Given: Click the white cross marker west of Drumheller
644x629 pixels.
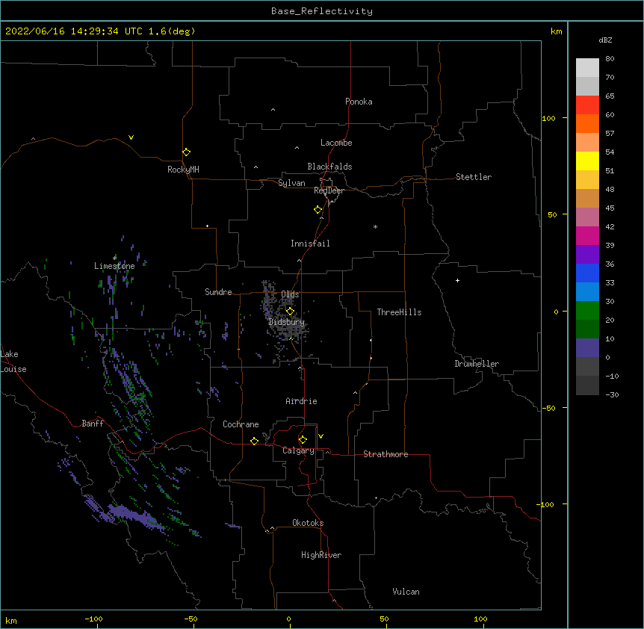Looking at the screenshot, I should click(457, 280).
